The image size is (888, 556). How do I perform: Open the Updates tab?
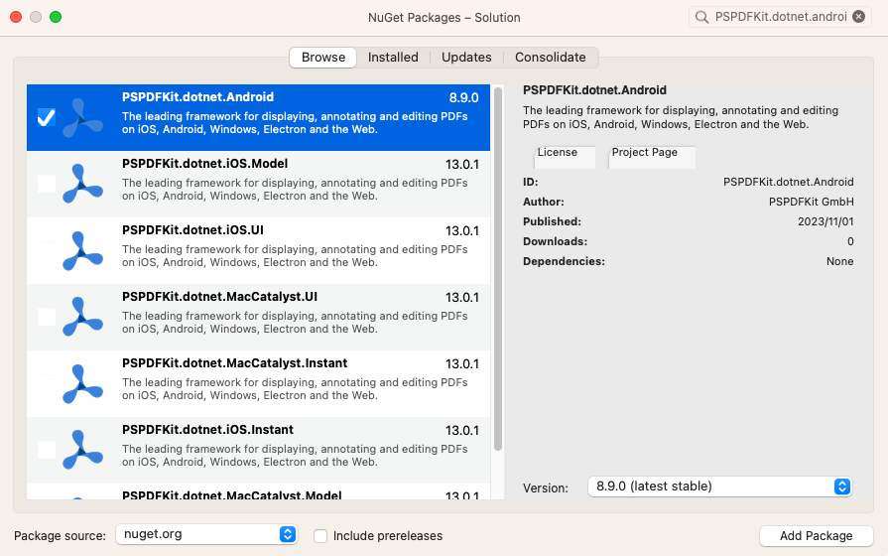point(466,58)
